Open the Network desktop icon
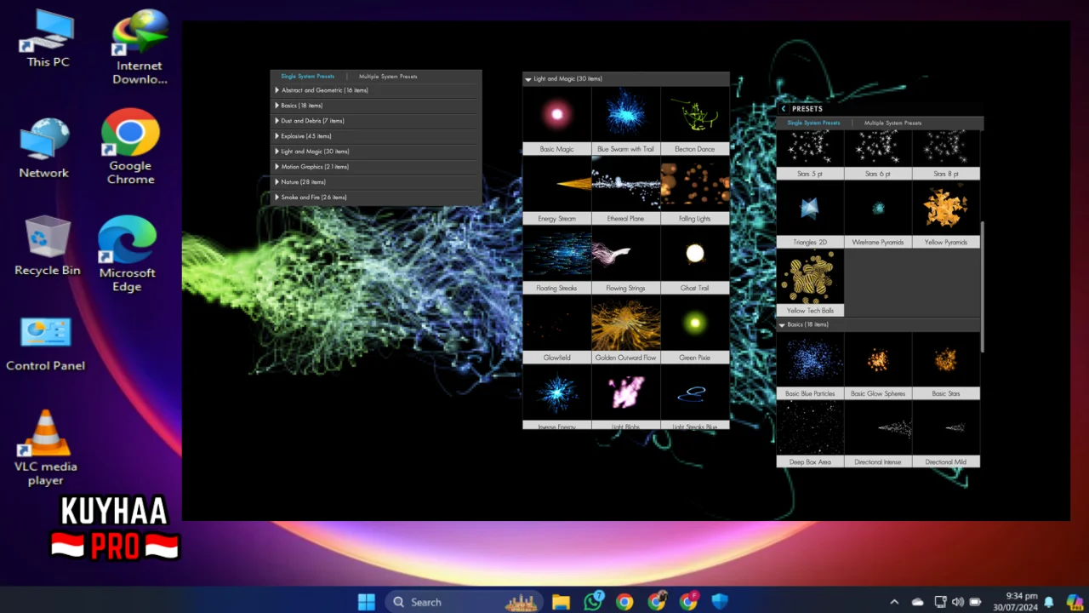 pos(44,149)
